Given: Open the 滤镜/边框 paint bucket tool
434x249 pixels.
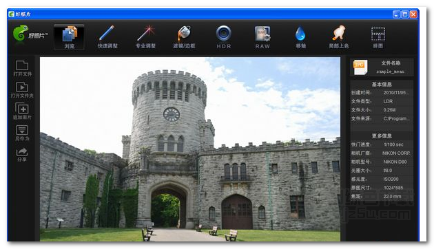Looking at the screenshot, I should click(x=184, y=37).
